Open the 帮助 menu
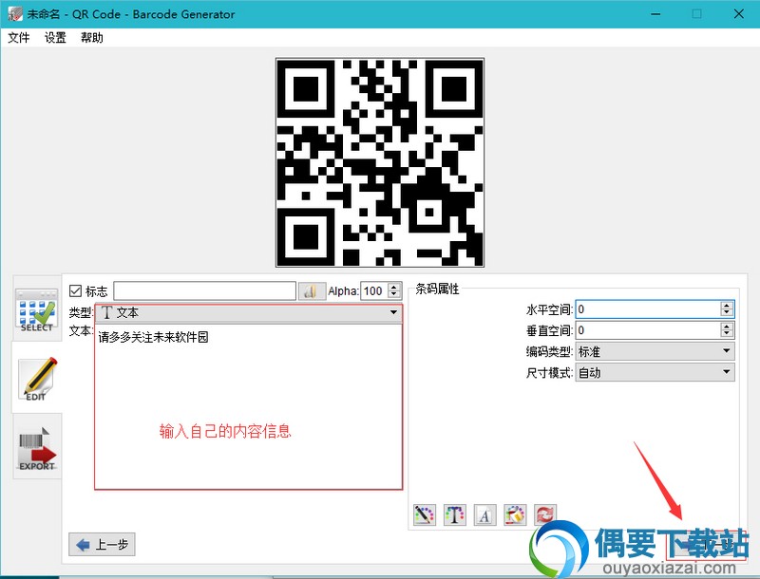This screenshot has height=579, width=760. [91, 38]
